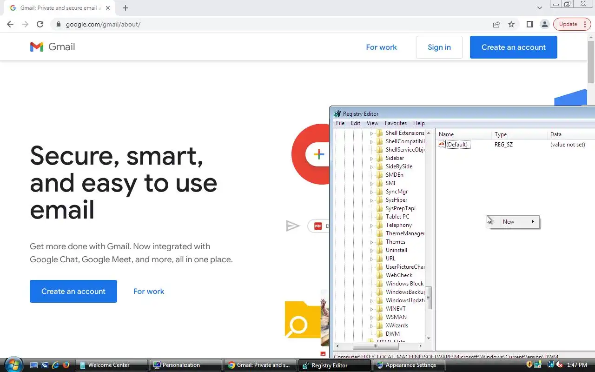
Task: Expand the ShellCompatibility registry key
Action: coord(372,142)
